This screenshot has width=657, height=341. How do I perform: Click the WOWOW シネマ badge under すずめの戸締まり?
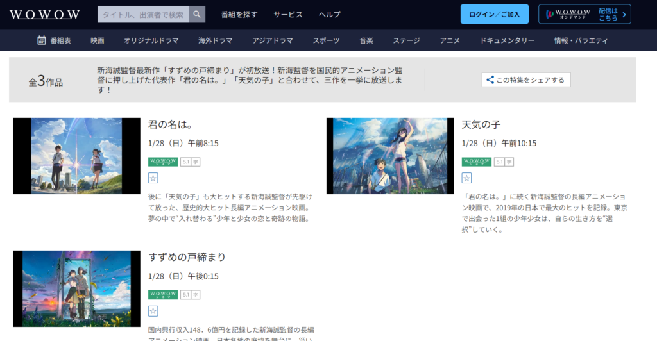(x=163, y=295)
